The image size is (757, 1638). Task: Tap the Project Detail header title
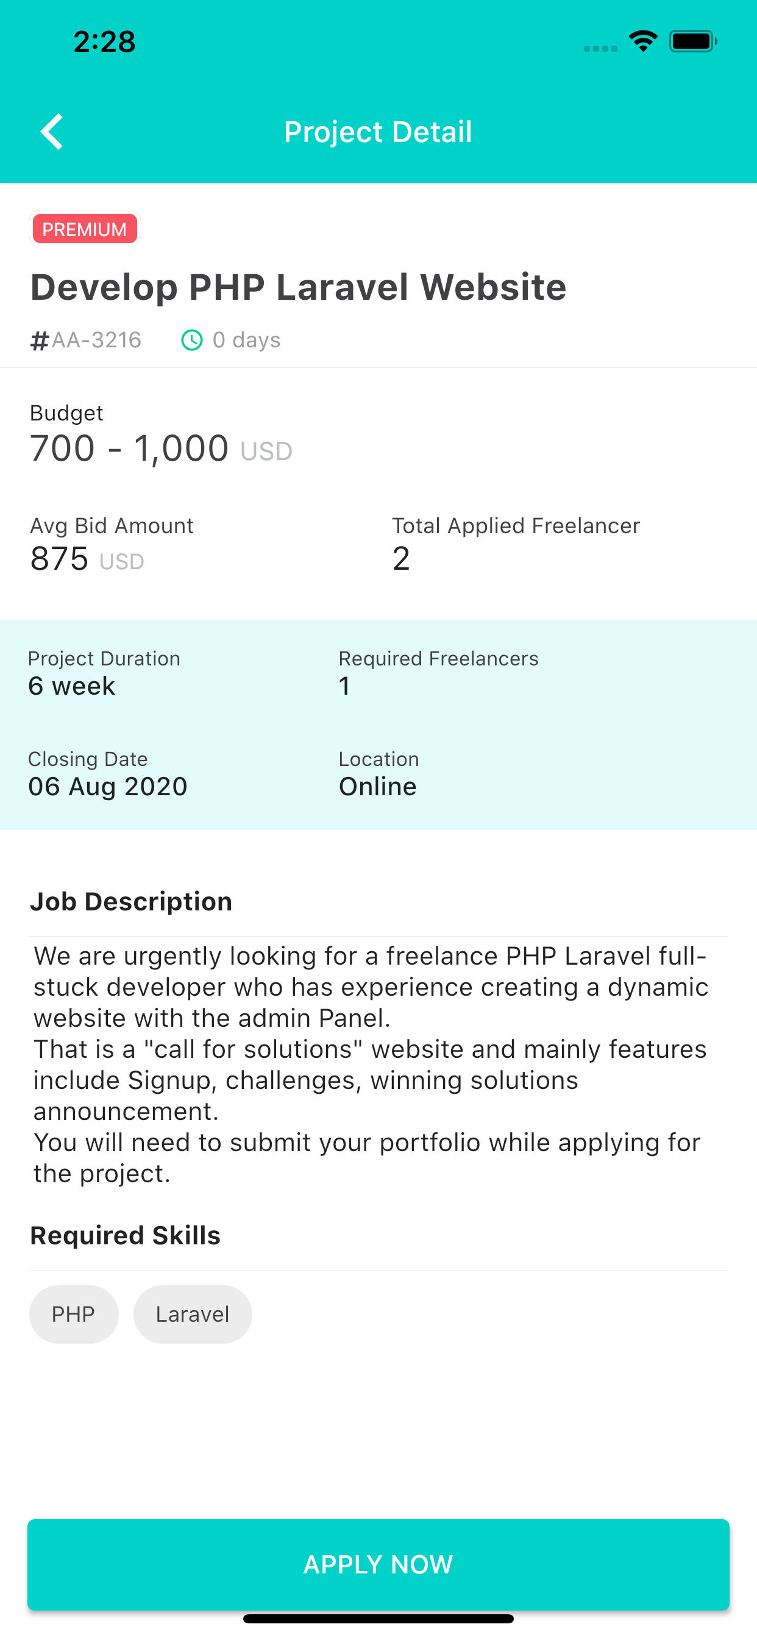378,132
